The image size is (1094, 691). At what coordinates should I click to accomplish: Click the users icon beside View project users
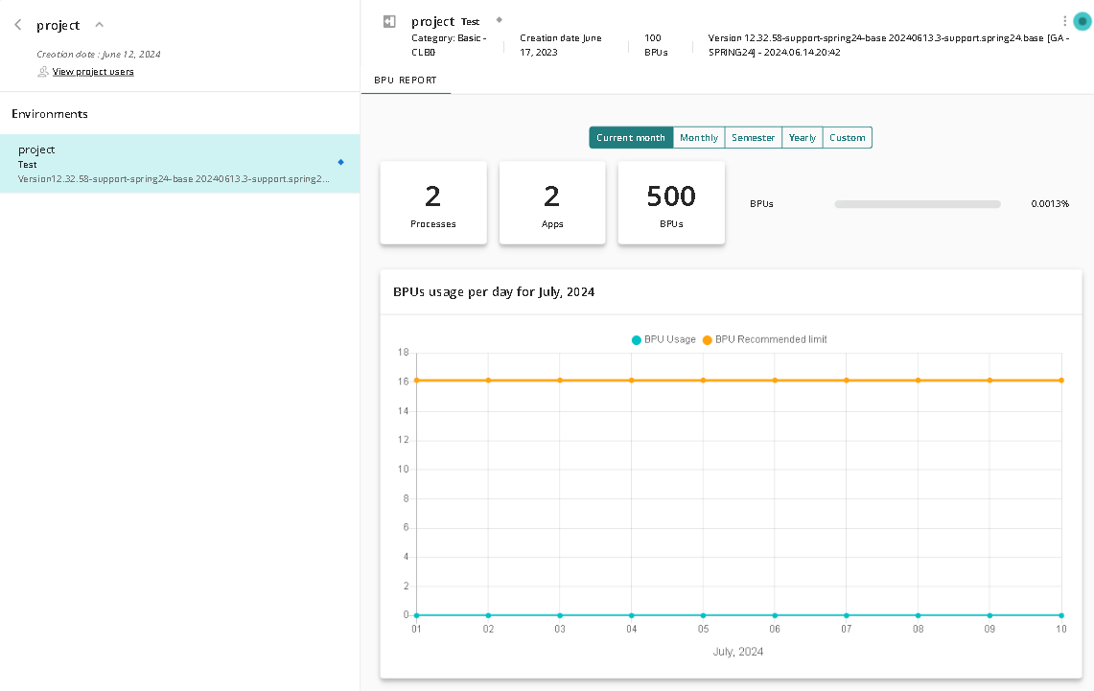click(x=43, y=71)
